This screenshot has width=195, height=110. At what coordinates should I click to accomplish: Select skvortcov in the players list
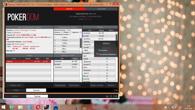[x=99, y=39]
